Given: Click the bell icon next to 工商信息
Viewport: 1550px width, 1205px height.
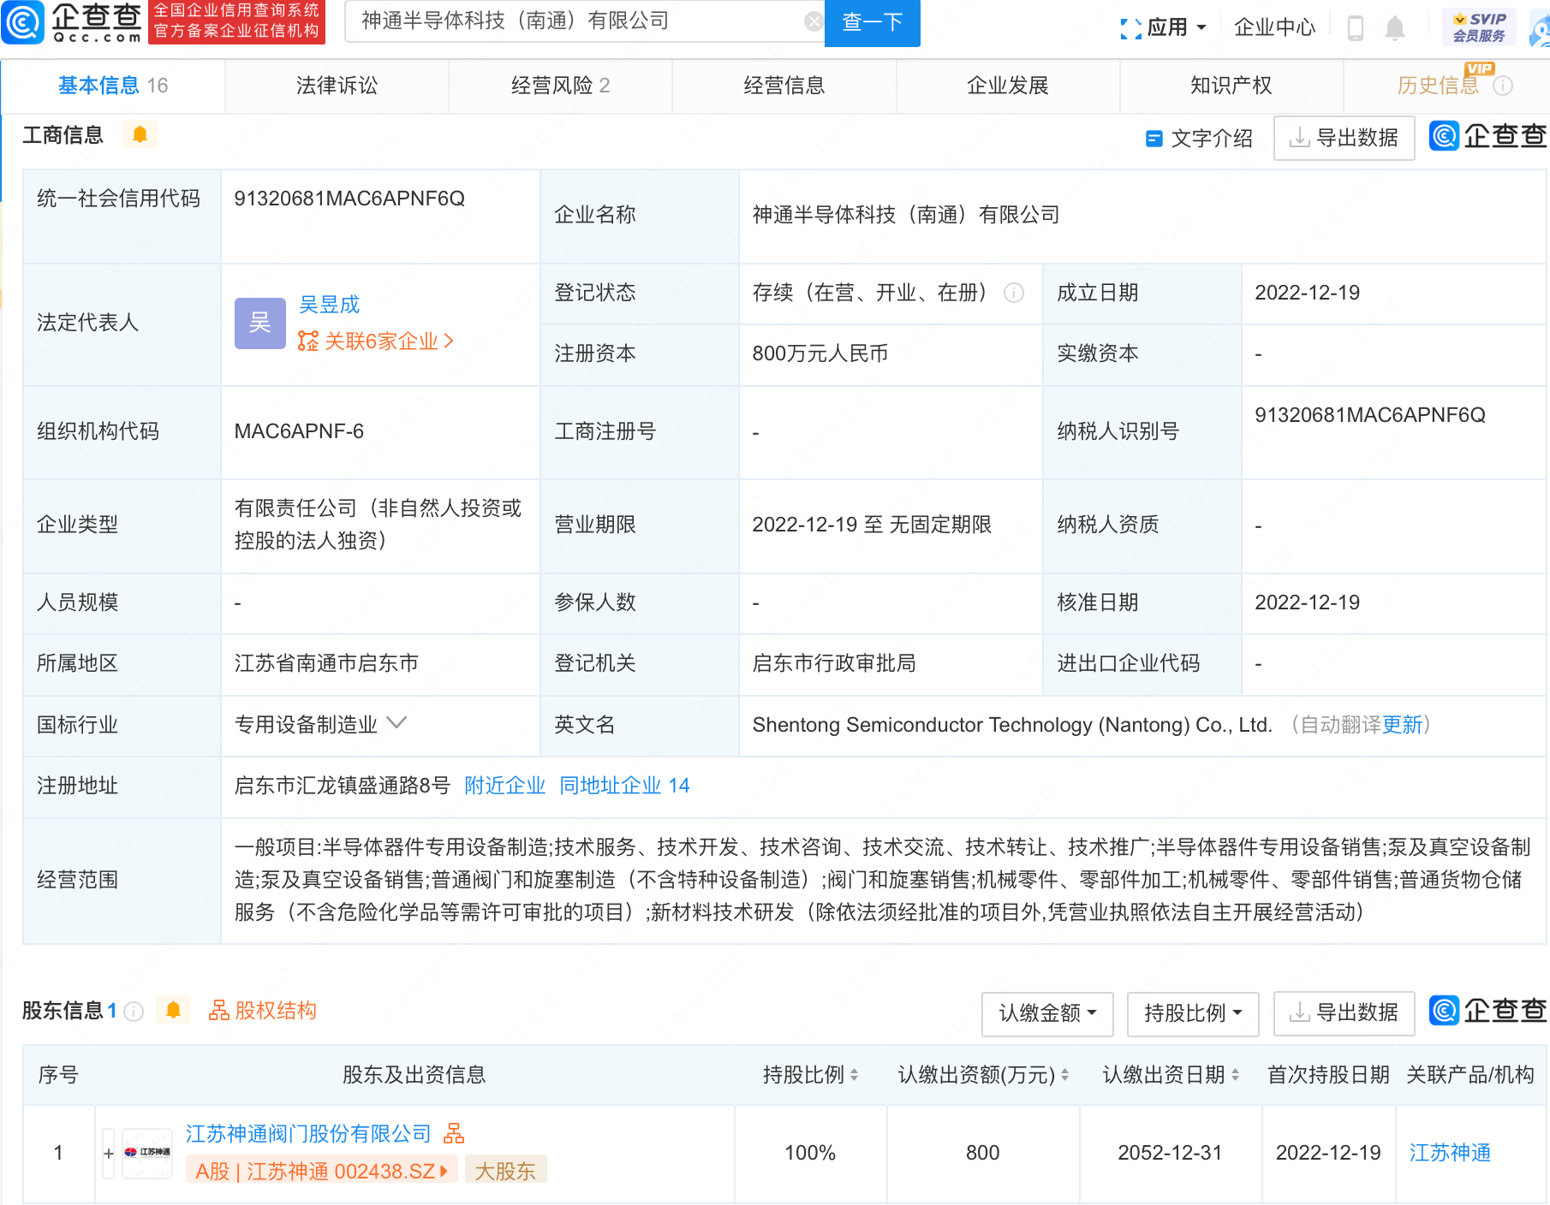Looking at the screenshot, I should tap(140, 134).
